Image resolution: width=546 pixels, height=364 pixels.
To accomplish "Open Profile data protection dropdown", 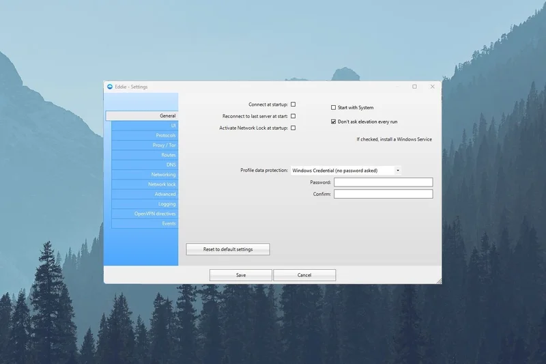I will pyautogui.click(x=346, y=170).
